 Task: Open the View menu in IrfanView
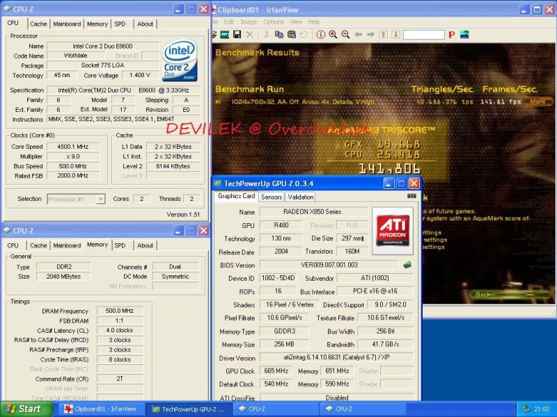[x=296, y=22]
